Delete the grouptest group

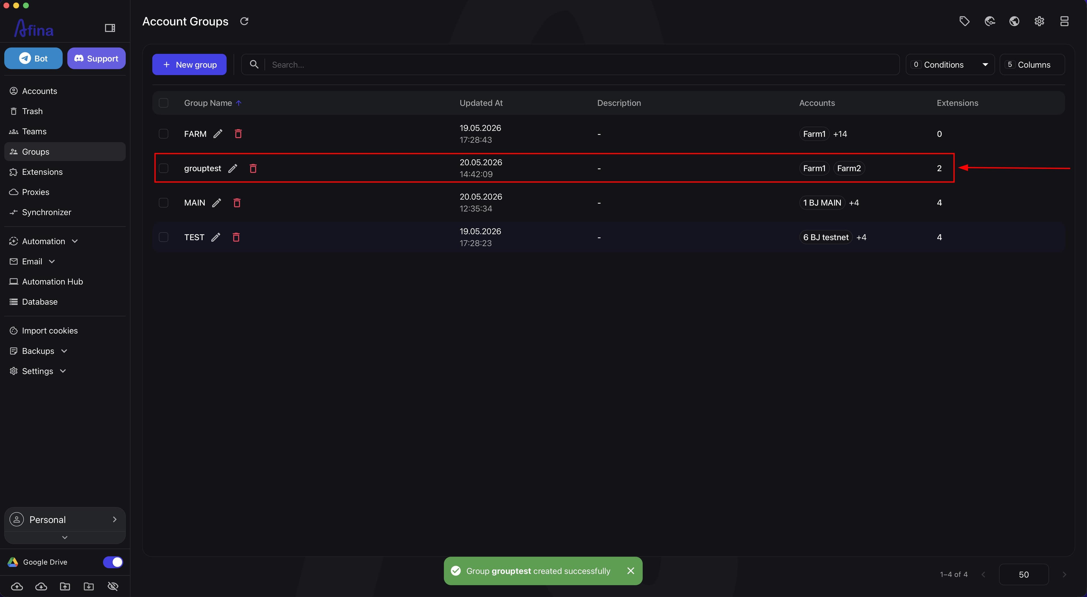(x=253, y=168)
